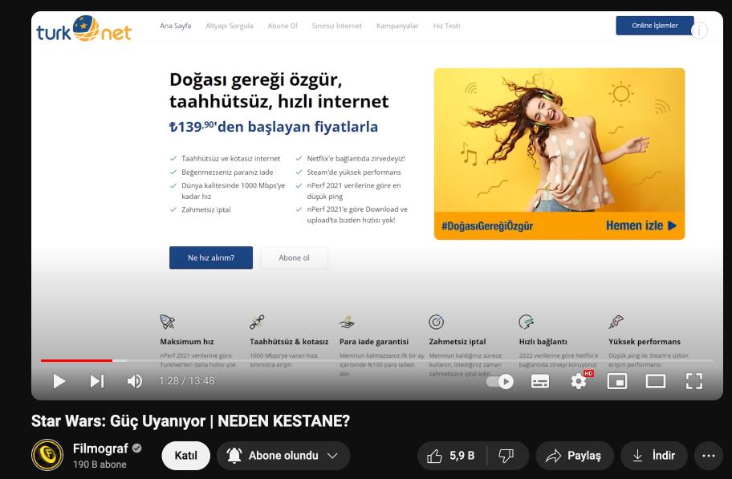The width and height of the screenshot is (732, 479).
Task: Open more actions three-dot menu
Action: 709,456
